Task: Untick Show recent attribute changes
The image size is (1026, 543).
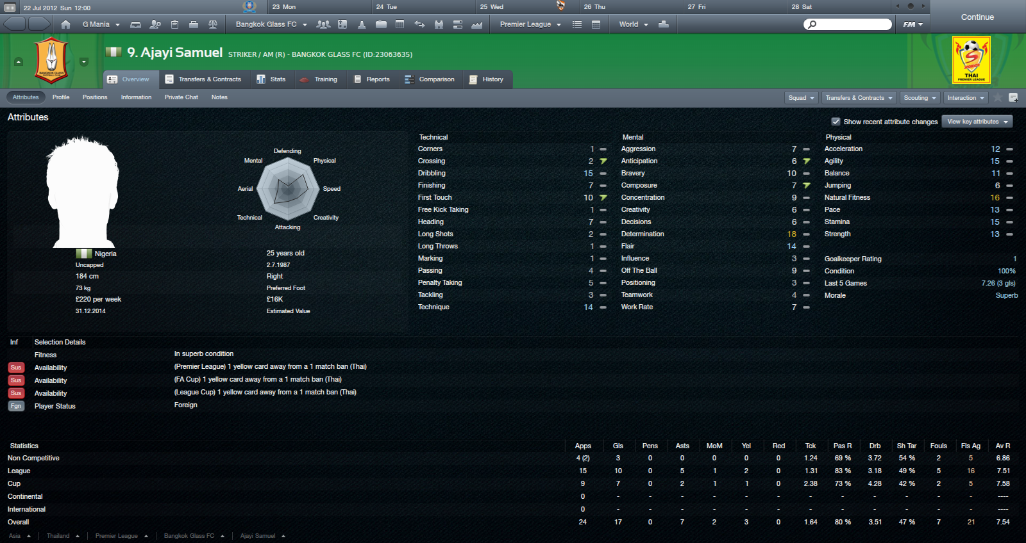Action: 836,122
